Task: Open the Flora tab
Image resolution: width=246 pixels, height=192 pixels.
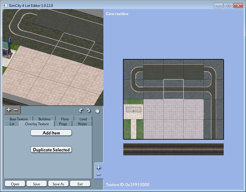Action: (65, 119)
